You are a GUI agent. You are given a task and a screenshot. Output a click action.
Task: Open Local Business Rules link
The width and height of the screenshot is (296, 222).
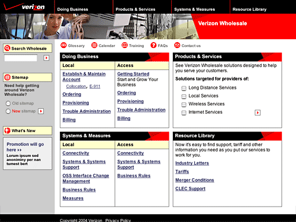[x=79, y=189]
